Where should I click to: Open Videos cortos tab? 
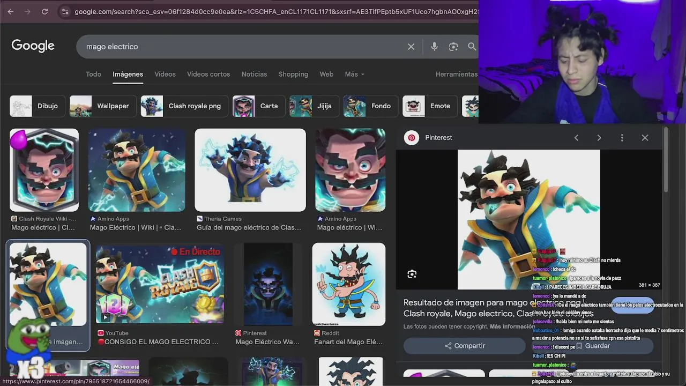tap(208, 74)
